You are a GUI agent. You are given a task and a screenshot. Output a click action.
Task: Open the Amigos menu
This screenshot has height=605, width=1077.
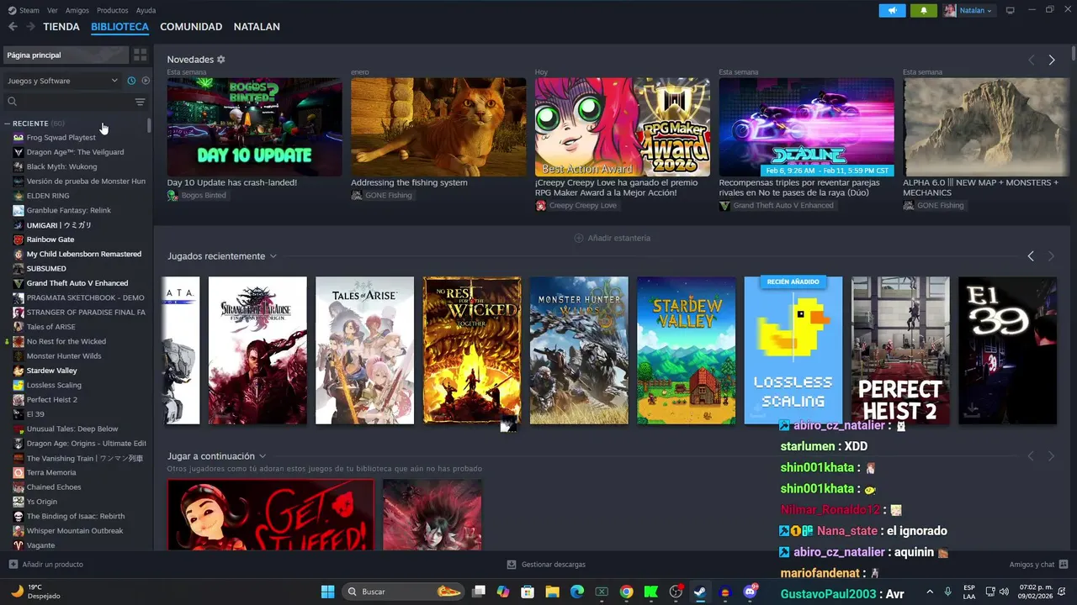77,10
